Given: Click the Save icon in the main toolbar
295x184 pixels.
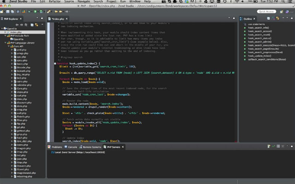Looking at the screenshot, I should point(8,11).
